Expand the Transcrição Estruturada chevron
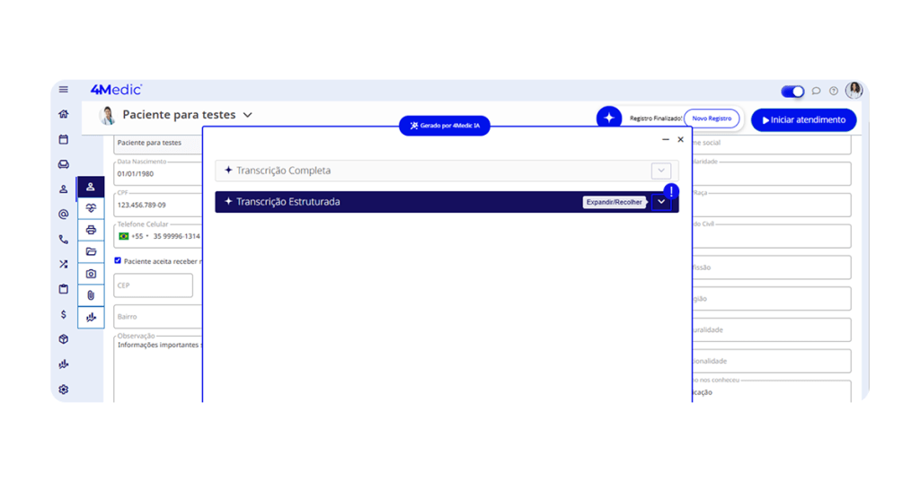This screenshot has height=482, width=920. [661, 202]
